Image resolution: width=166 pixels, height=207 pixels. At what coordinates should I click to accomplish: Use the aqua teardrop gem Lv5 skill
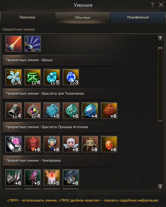point(52,77)
